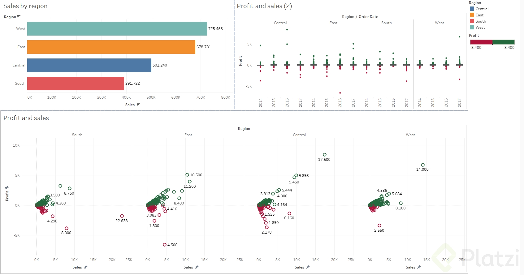
Task: Click the sort icon beside the bar chart's Sales axis title
Action: click(138, 105)
